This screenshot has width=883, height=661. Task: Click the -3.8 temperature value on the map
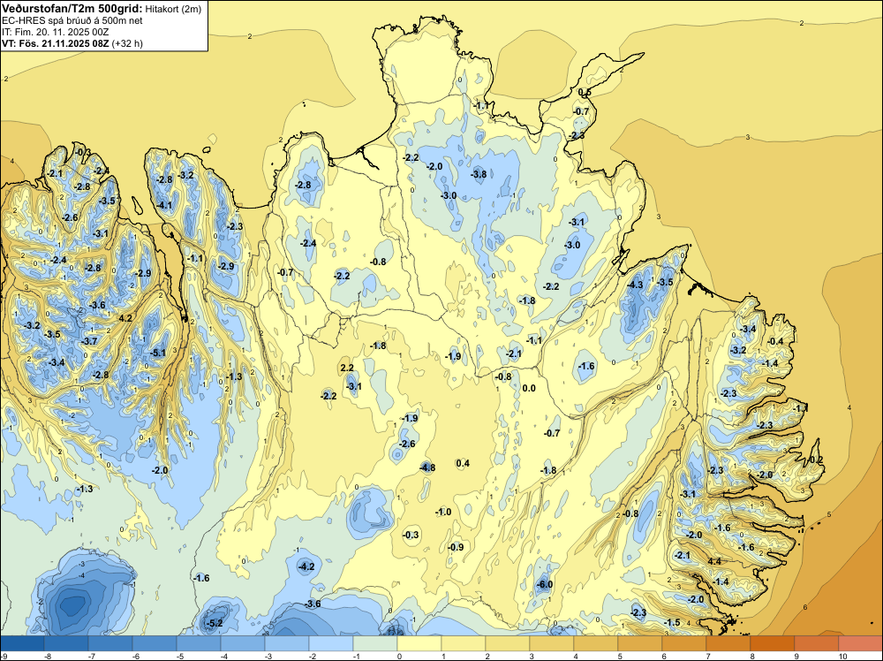pyautogui.click(x=479, y=174)
